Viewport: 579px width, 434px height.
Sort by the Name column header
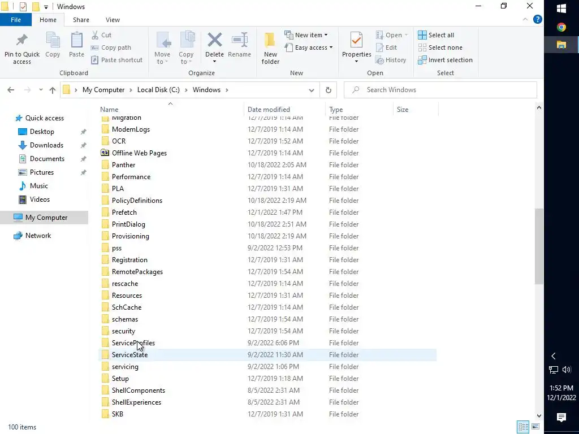[109, 110]
